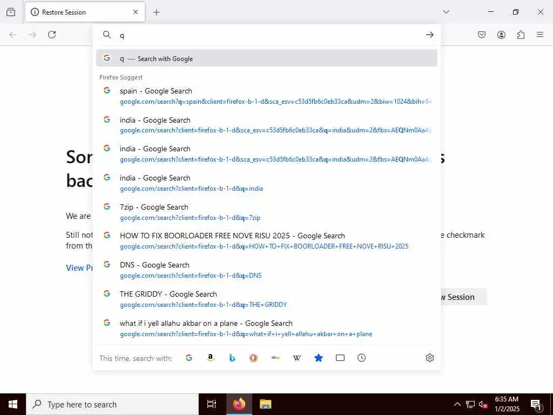553x415 pixels.
Task: Click the forward navigation arrow
Action: tap(32, 35)
